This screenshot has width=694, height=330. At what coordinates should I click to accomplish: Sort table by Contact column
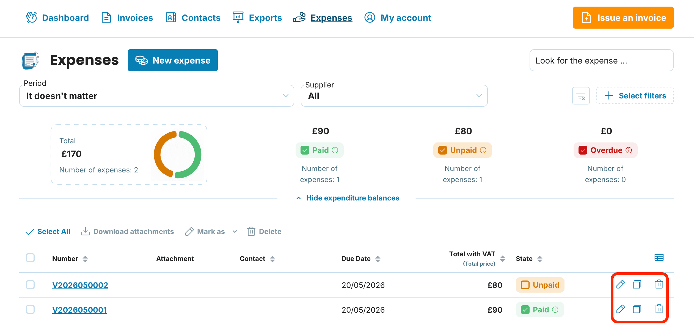[x=272, y=259]
